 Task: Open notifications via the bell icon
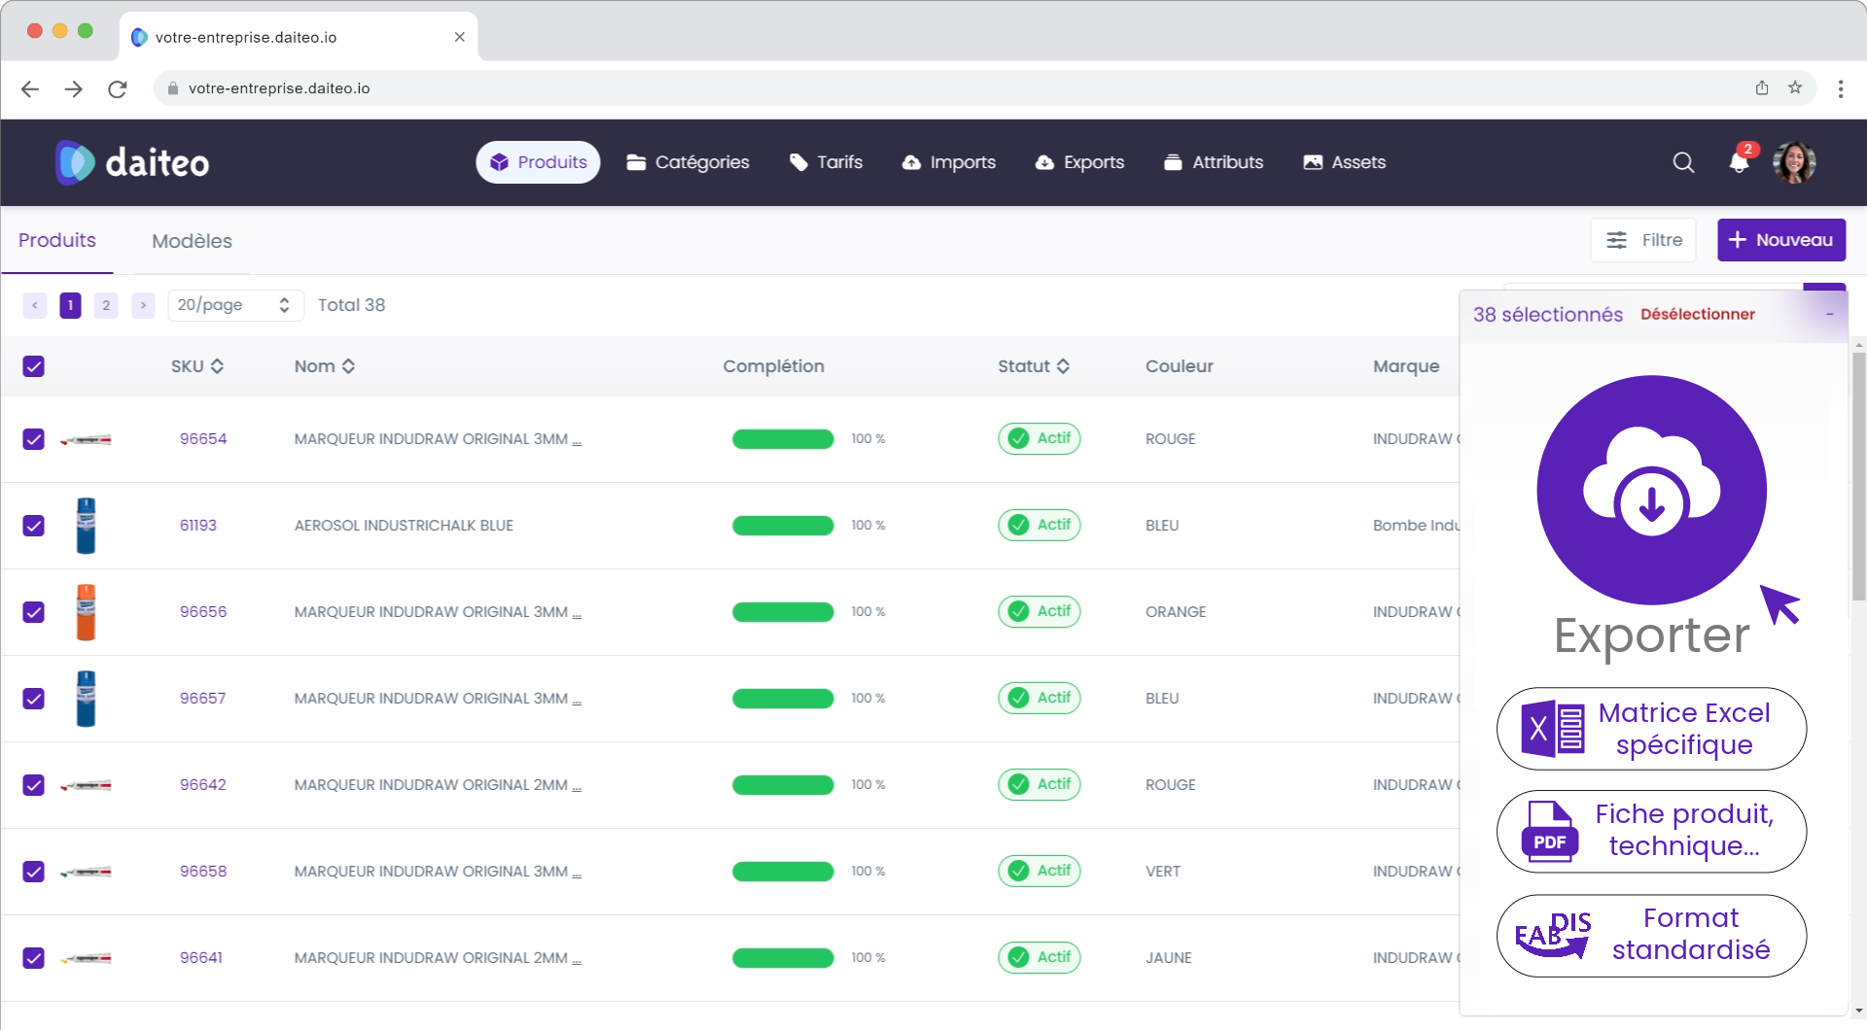coord(1739,164)
